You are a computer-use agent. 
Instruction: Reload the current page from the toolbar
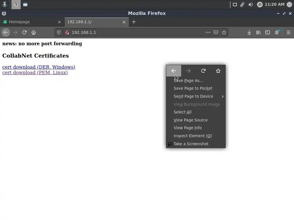click(x=24, y=32)
